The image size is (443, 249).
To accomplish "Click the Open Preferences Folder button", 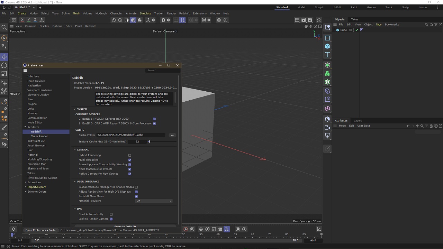I will coord(41,230).
